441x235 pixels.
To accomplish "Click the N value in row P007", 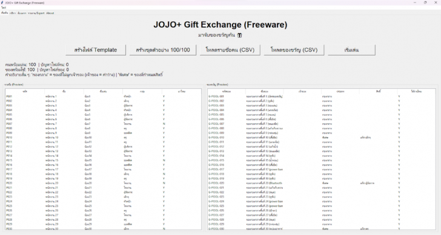I will (x=164, y=124).
